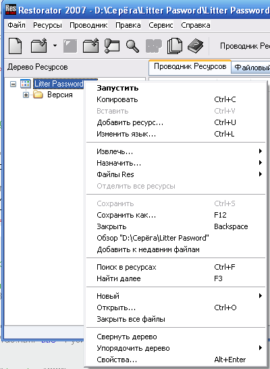
Task: Open the help book toolbar icon
Action: [x=196, y=46]
